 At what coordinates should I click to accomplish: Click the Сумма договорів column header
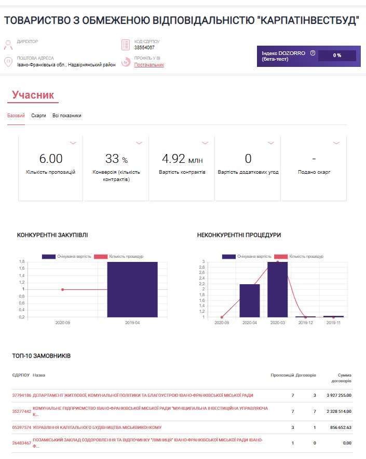tap(341, 378)
